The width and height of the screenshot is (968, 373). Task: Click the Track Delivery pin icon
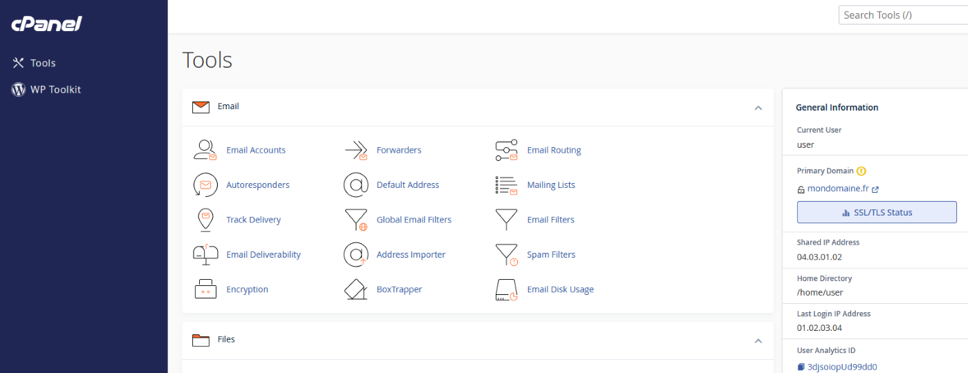[205, 220]
